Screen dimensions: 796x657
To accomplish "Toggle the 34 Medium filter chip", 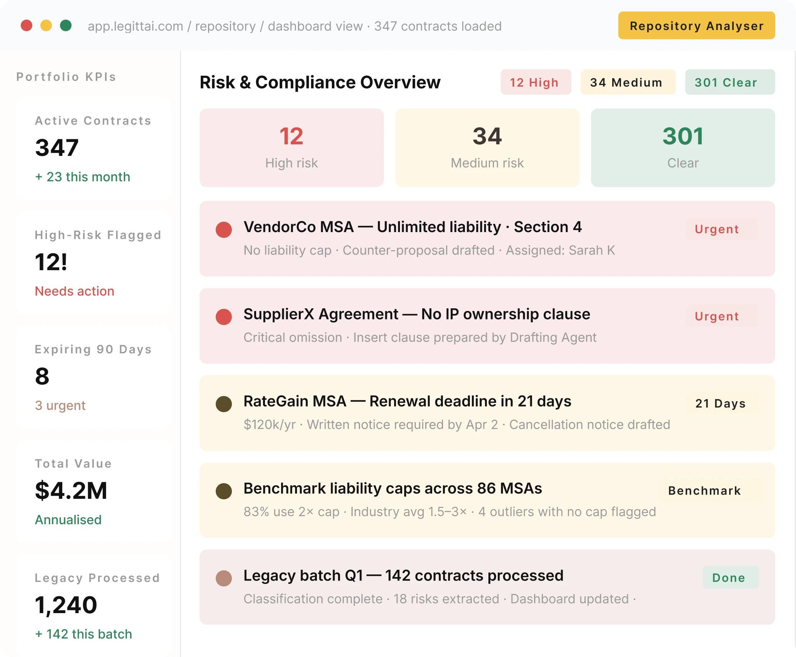I will (x=628, y=82).
